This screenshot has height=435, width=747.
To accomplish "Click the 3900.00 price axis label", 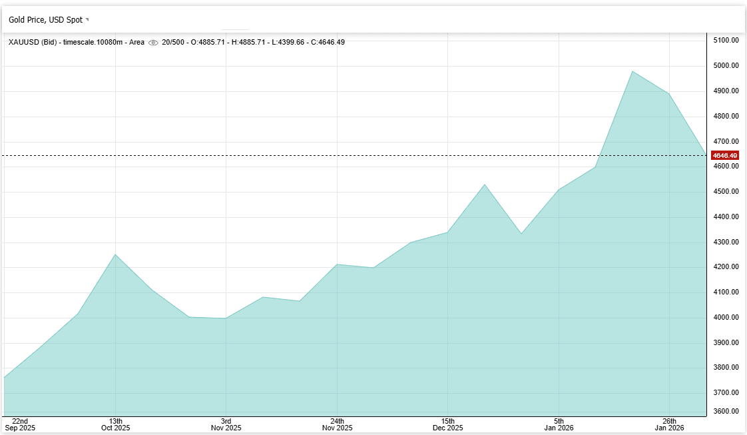I will pos(726,342).
